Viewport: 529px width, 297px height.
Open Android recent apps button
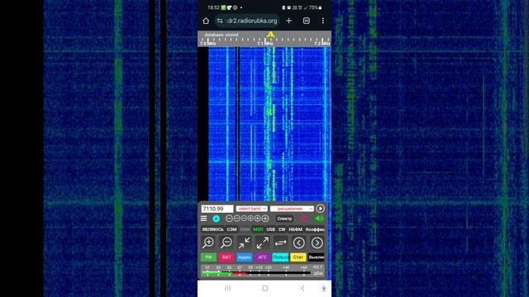(x=228, y=288)
